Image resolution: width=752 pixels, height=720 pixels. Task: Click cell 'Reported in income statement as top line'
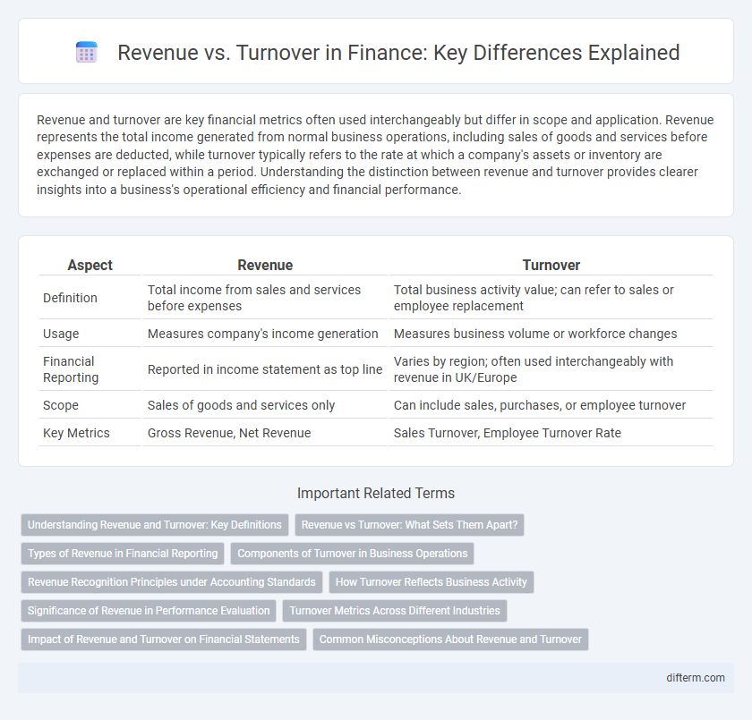(x=265, y=369)
